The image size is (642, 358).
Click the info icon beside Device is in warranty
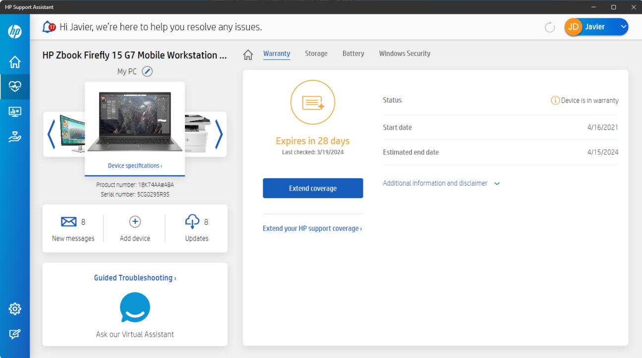point(555,101)
